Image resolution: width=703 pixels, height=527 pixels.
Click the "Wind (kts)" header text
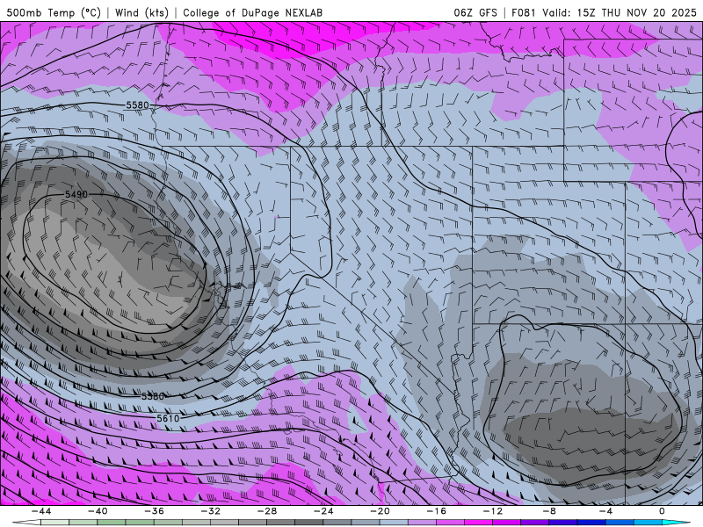point(141,12)
